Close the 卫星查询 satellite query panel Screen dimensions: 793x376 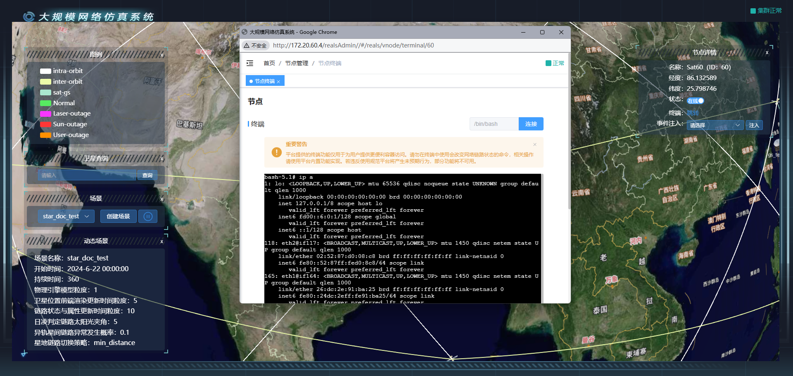tap(161, 159)
